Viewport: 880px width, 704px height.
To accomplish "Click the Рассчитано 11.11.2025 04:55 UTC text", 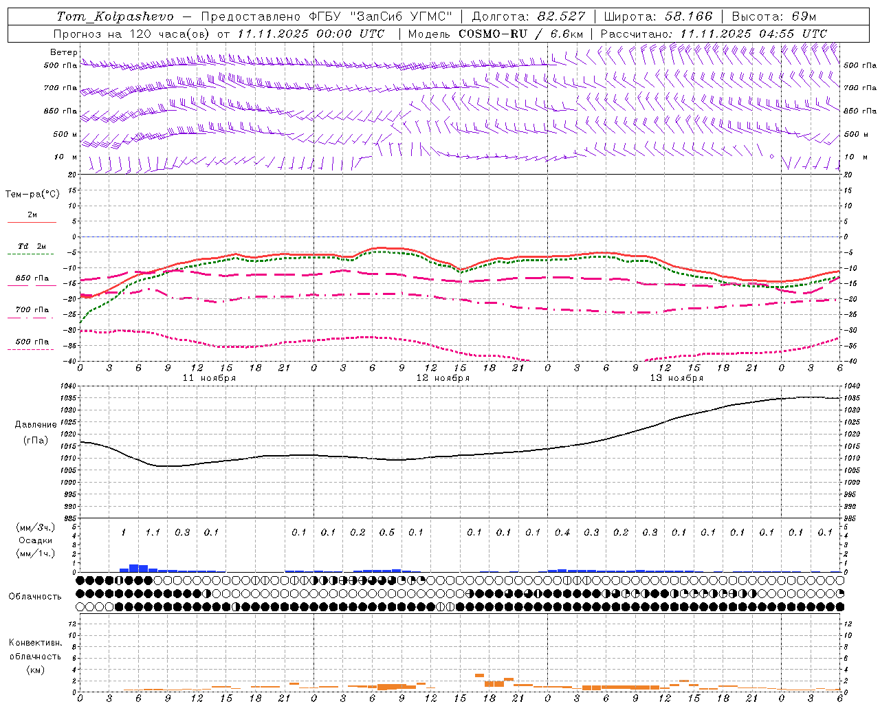I will coord(714,34).
